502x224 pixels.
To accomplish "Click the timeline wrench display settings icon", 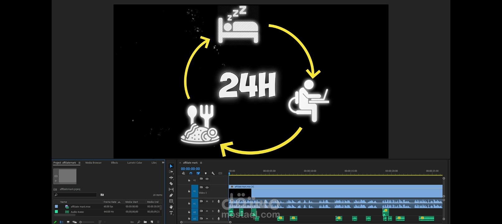I will [213, 173].
